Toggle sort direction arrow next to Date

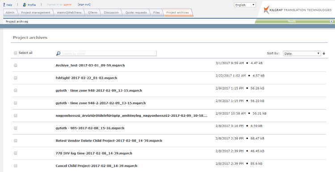[324, 53]
